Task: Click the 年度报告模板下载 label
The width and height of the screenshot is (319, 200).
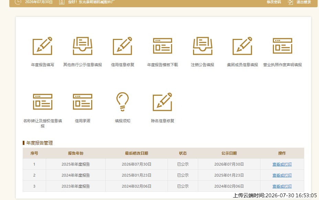Action: [162, 65]
